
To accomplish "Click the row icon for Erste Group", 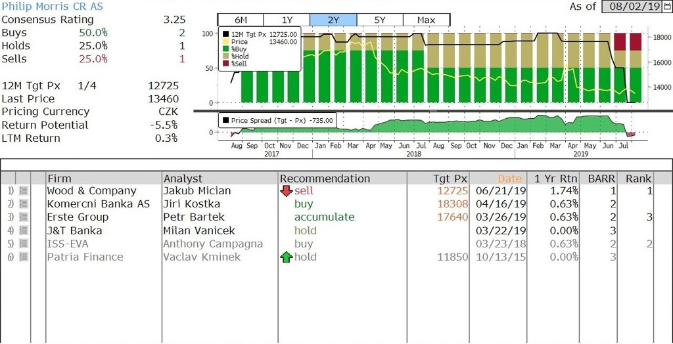I will pyautogui.click(x=23, y=217).
